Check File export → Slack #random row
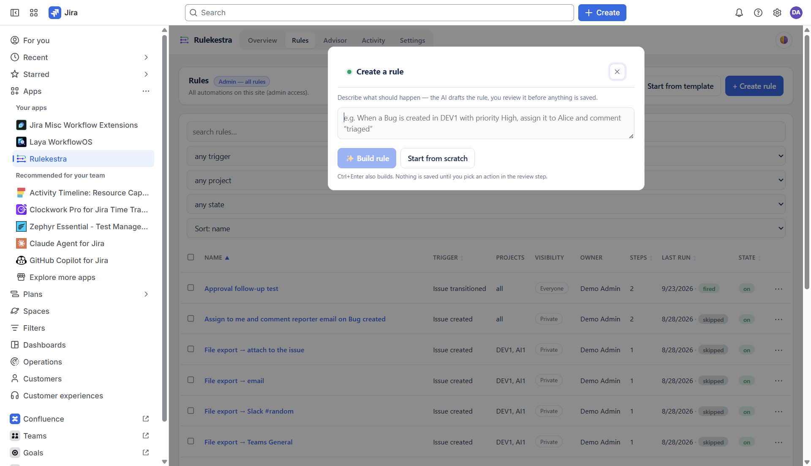Viewport: 811px width, 466px height. tap(191, 411)
